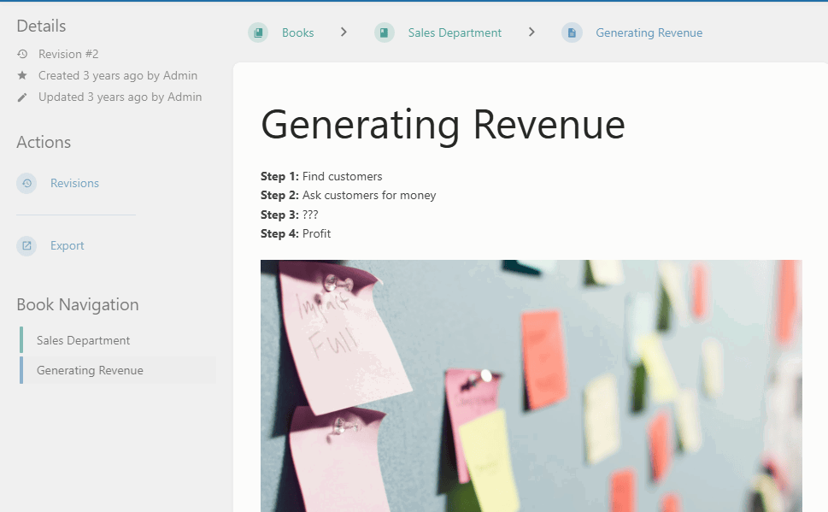The image size is (828, 512).
Task: Click Revision #2 in Details
Action: point(68,54)
